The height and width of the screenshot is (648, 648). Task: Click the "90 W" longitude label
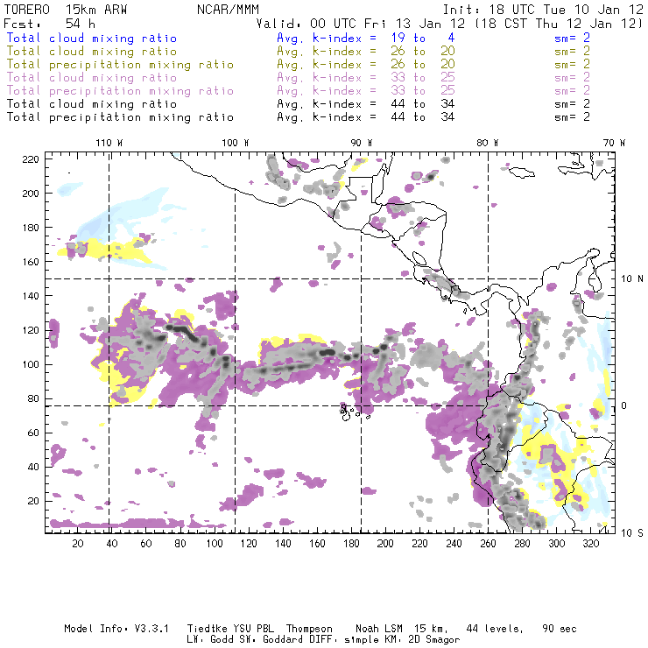coord(361,143)
